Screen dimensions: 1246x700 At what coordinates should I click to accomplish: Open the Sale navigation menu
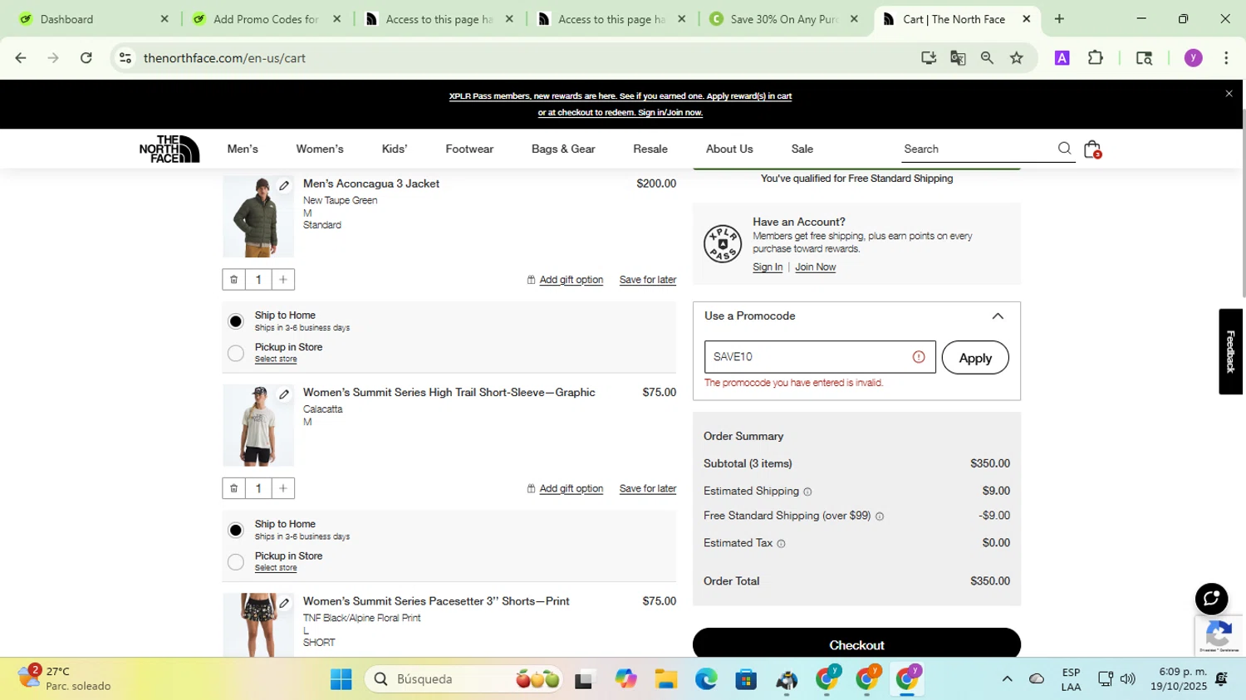point(802,149)
